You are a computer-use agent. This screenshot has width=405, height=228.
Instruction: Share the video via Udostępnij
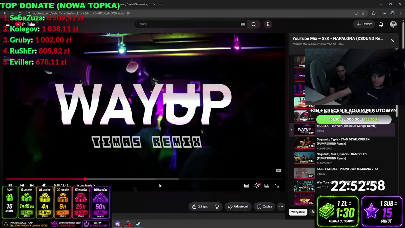point(238,206)
